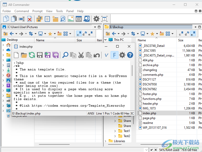Click the Undo arrow icon in editor

(x=97, y=55)
